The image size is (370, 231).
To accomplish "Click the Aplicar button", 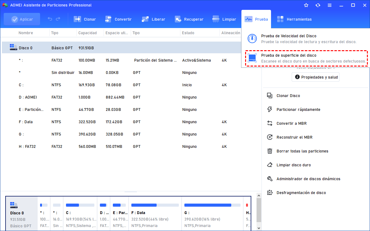I will [x=22, y=19].
